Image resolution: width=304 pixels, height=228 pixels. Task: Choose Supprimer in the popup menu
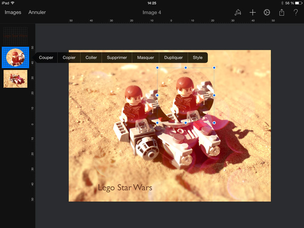pos(117,58)
